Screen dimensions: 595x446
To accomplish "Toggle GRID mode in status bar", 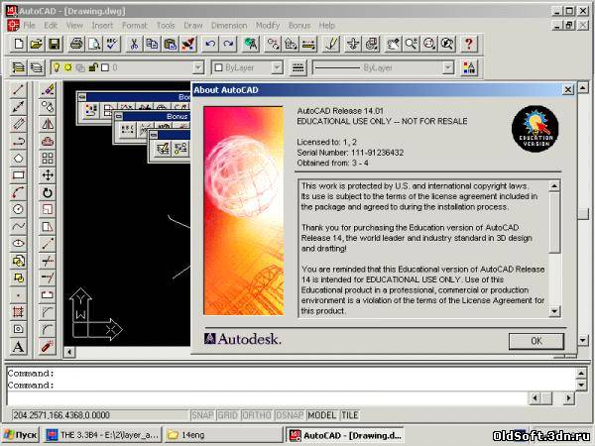I will coord(228,415).
